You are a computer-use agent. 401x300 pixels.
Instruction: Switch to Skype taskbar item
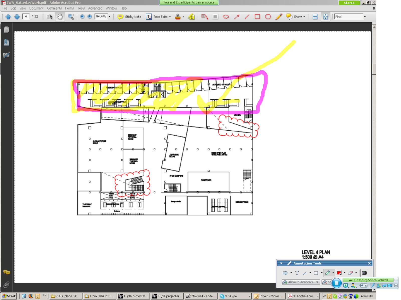[x=235, y=296]
